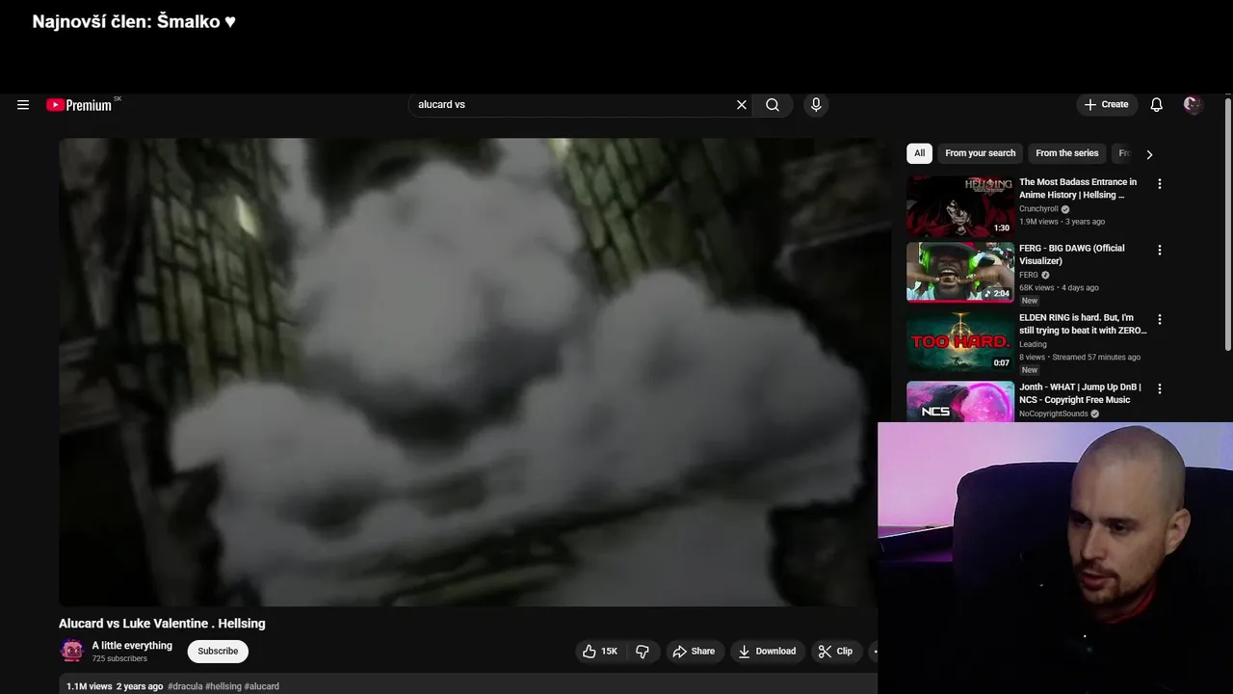Open options for FERG BIG DAWG video
Image resolution: width=1233 pixels, height=694 pixels.
click(x=1160, y=251)
